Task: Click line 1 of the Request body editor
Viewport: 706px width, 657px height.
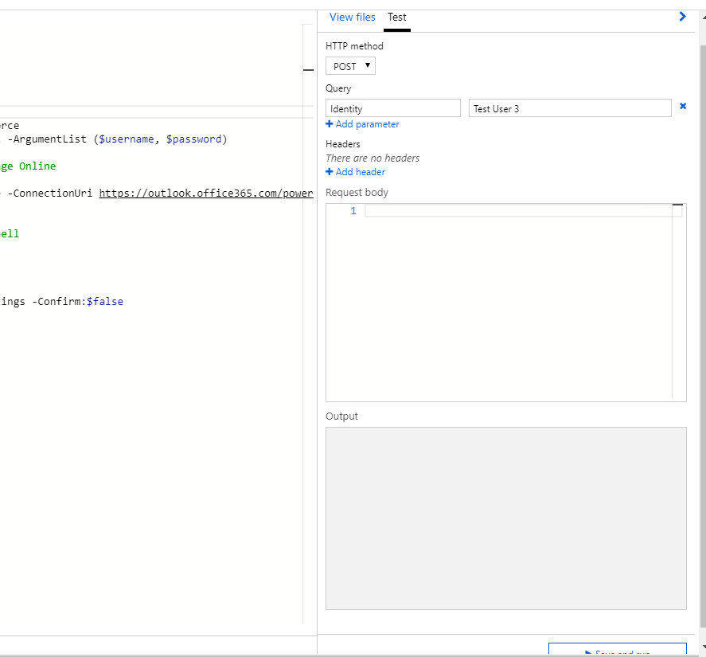Action: tap(517, 211)
